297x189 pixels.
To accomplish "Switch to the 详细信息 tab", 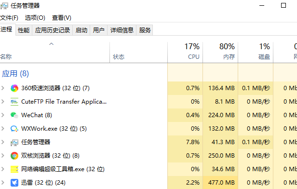I will tap(122, 30).
